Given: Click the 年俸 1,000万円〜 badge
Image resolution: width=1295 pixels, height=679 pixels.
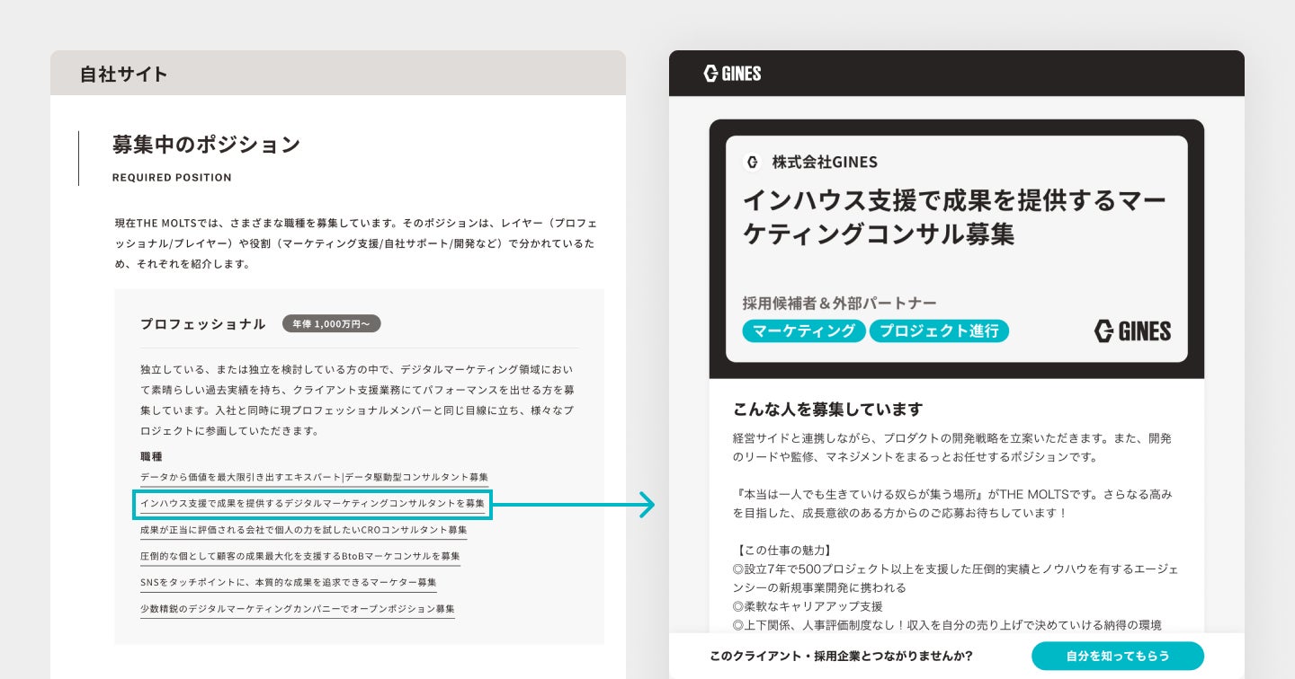Looking at the screenshot, I should tap(332, 324).
